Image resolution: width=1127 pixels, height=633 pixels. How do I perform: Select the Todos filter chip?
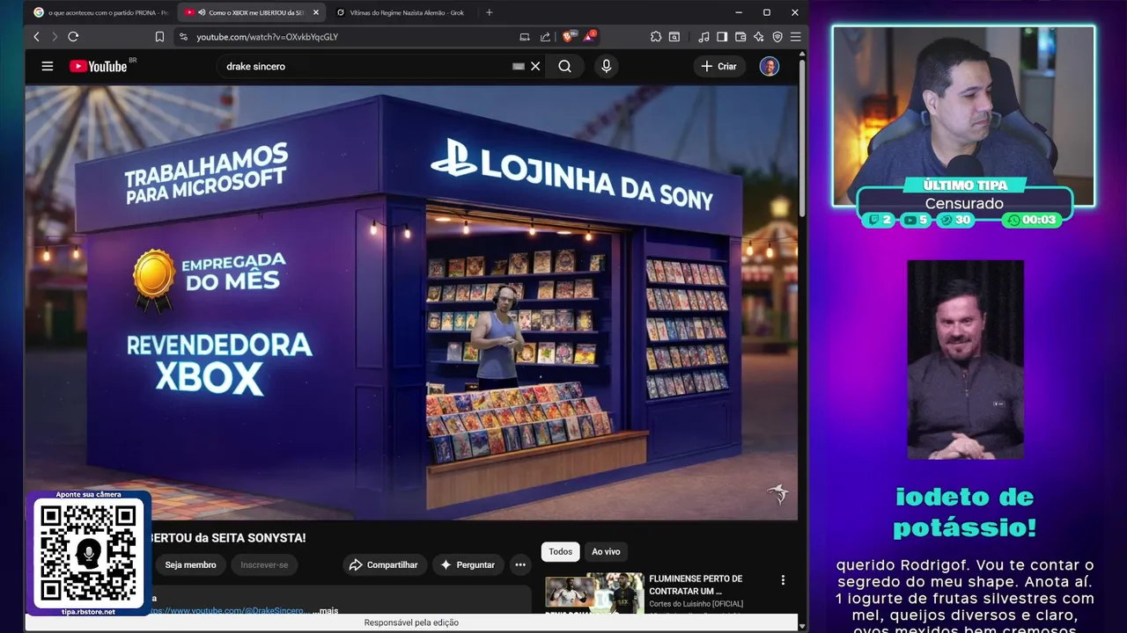560,551
